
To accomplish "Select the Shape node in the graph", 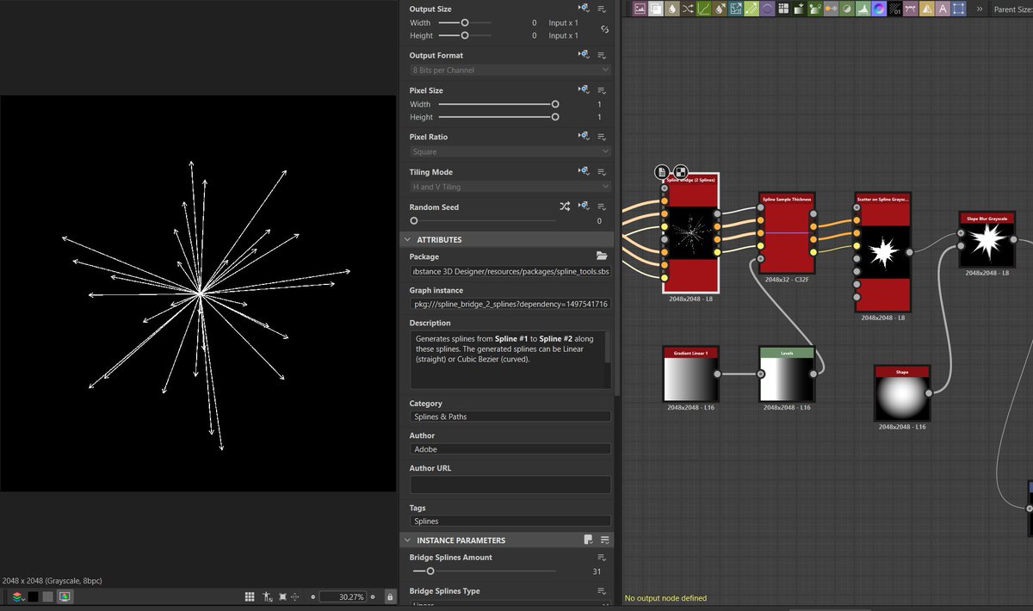I will click(x=902, y=393).
